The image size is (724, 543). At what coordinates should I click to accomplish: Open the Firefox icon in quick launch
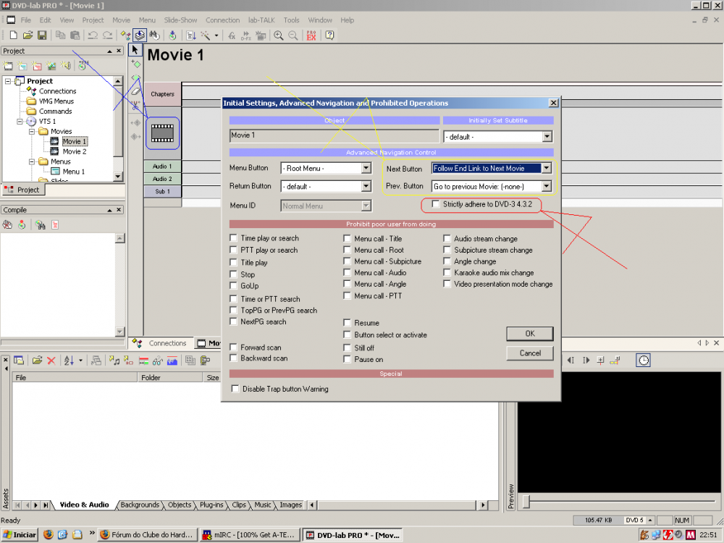coord(49,535)
